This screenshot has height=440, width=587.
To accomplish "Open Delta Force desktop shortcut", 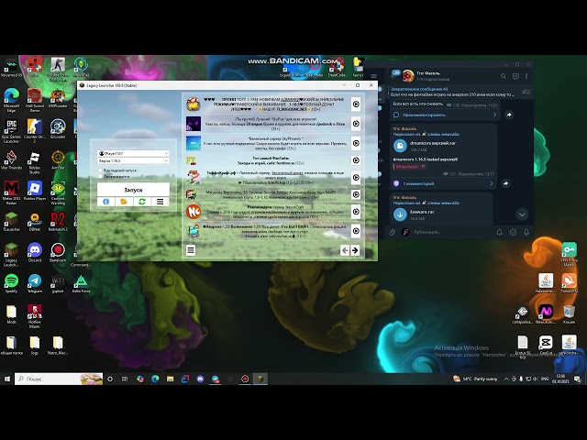I will pos(81,283).
